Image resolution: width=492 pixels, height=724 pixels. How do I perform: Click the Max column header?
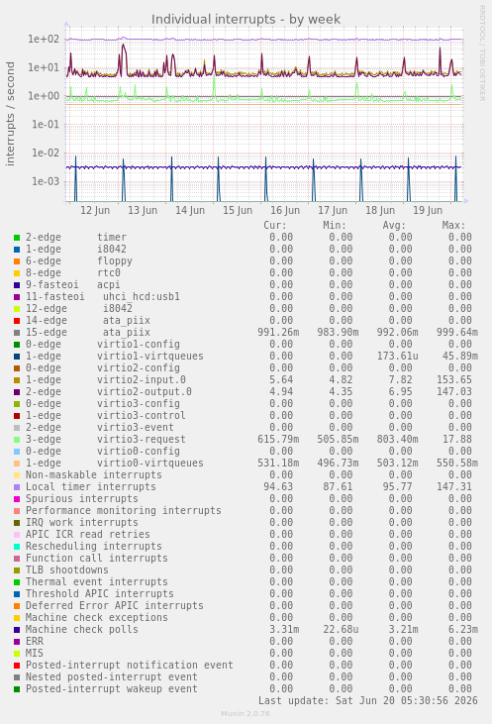453,226
